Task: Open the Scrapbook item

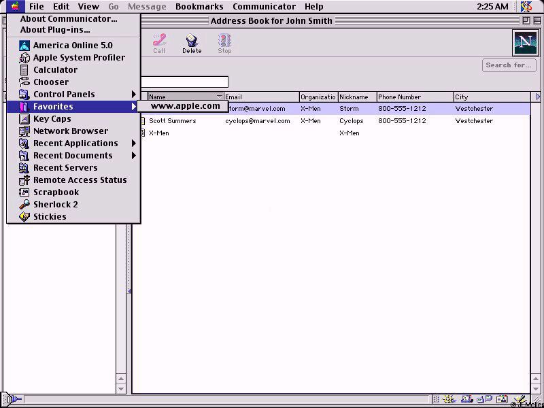Action: point(56,192)
